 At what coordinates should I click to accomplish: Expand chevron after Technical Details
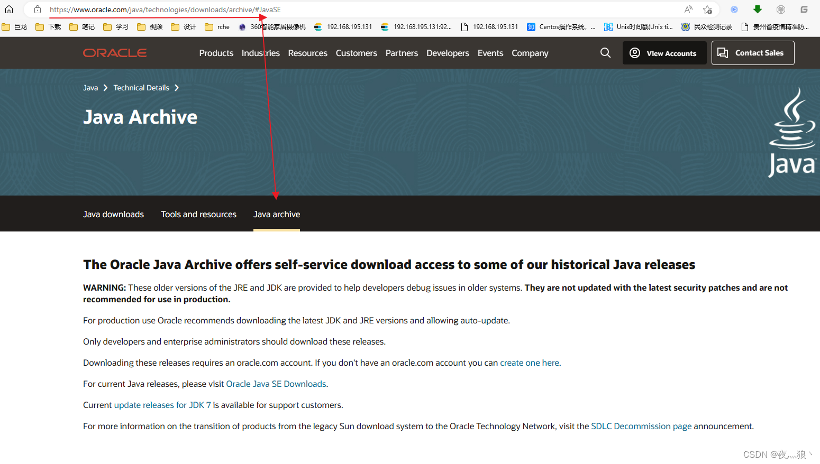coord(177,88)
